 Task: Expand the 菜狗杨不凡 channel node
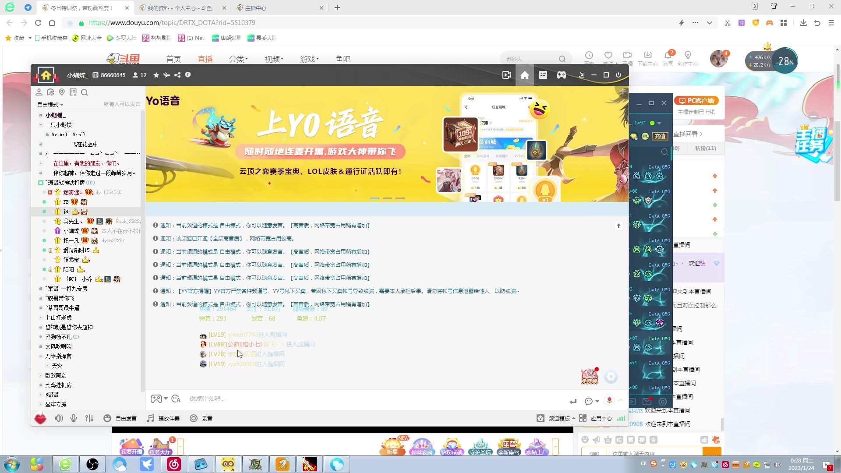point(41,337)
